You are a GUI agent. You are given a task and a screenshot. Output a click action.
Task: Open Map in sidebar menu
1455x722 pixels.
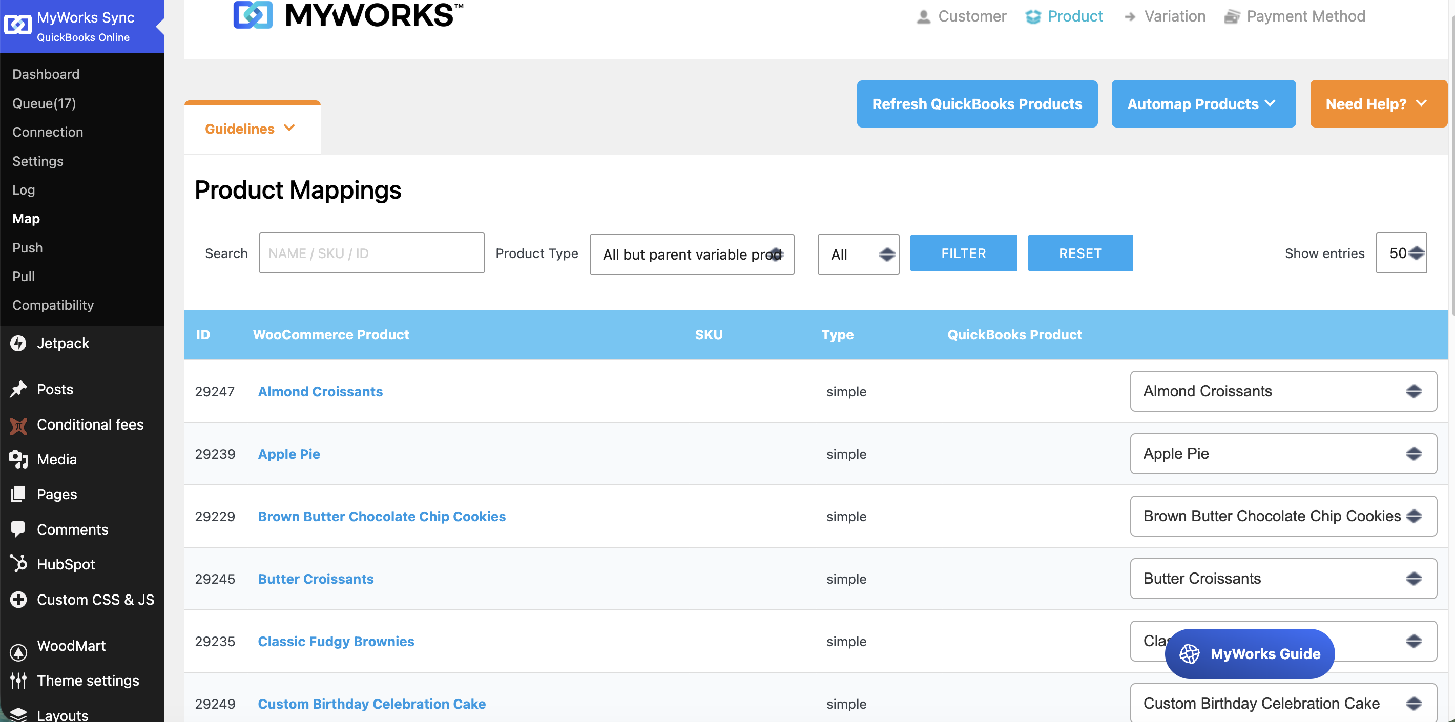click(26, 219)
